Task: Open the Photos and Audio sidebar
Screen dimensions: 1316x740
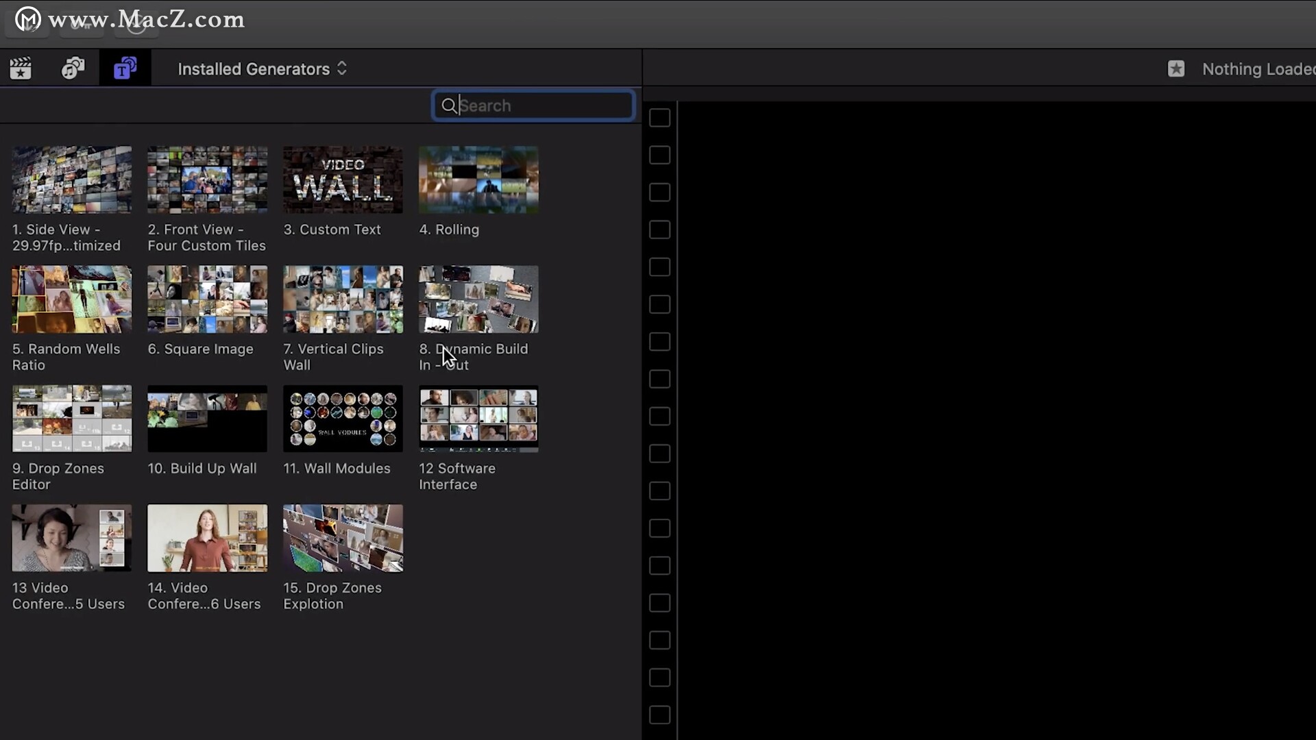Action: point(73,69)
